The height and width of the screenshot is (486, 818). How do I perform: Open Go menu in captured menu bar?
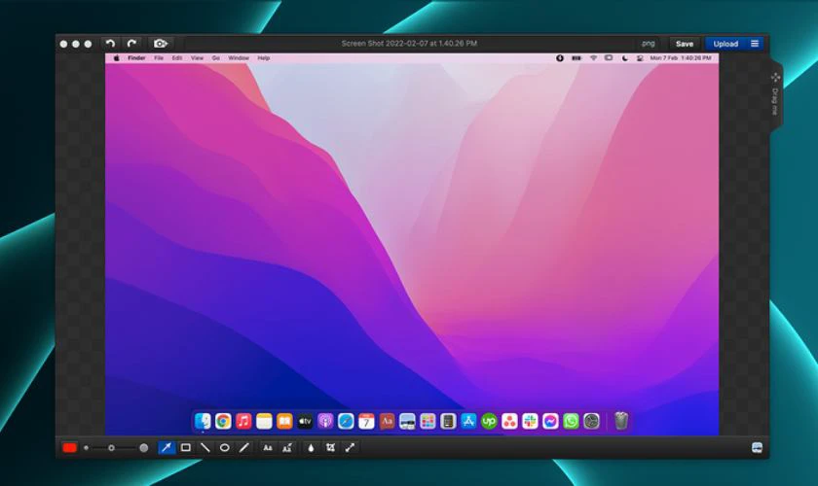[x=215, y=58]
